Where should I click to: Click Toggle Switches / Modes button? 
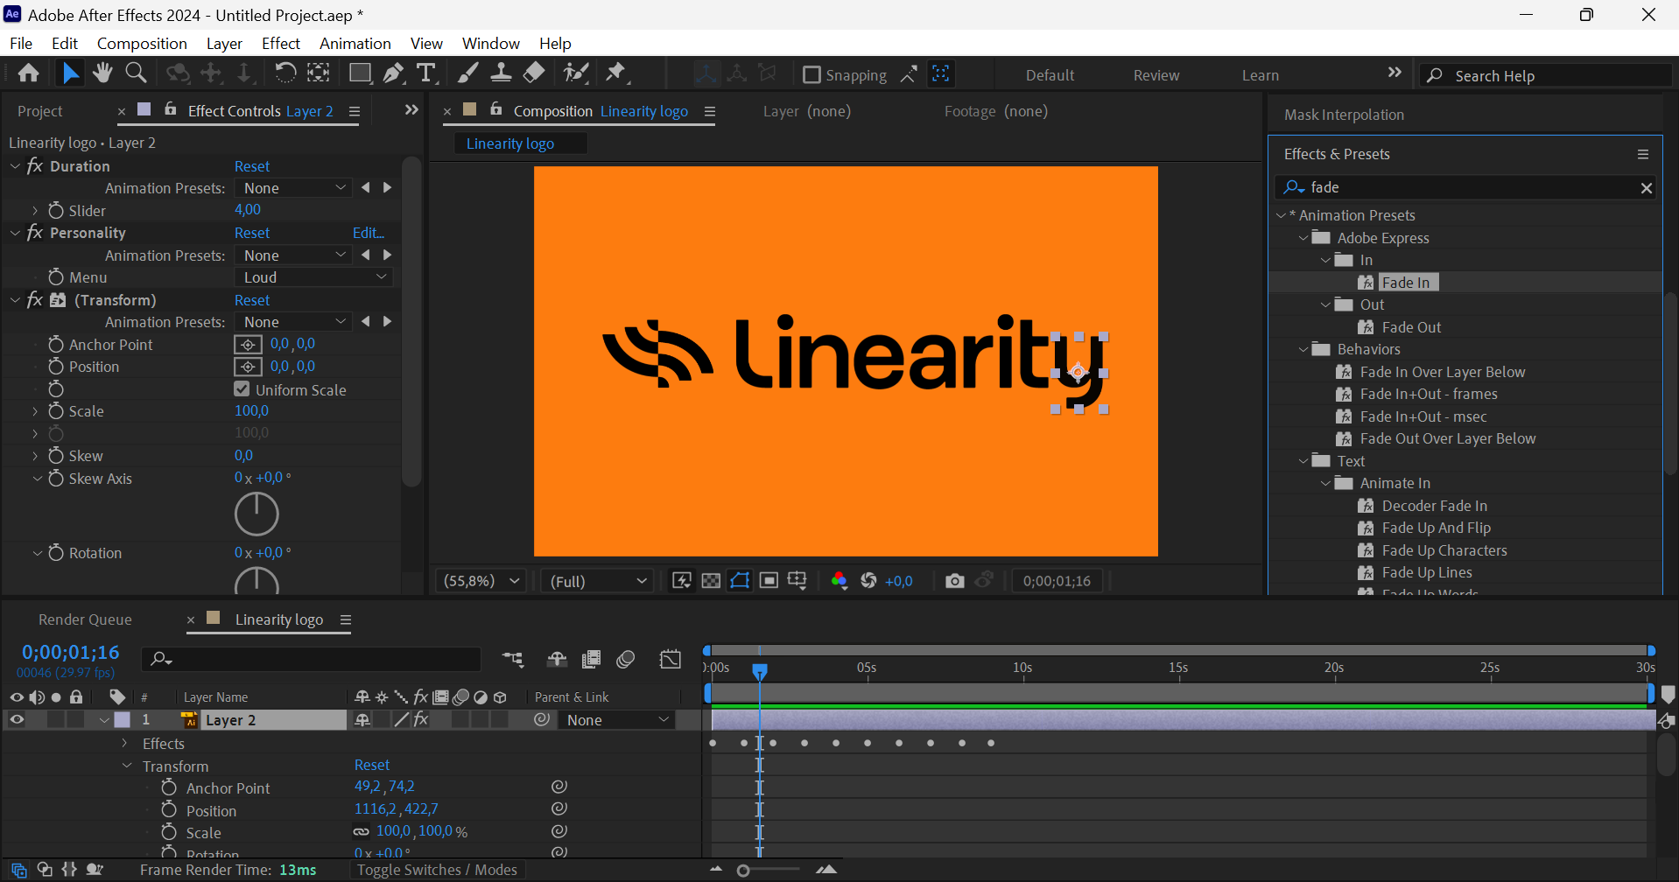coord(437,870)
